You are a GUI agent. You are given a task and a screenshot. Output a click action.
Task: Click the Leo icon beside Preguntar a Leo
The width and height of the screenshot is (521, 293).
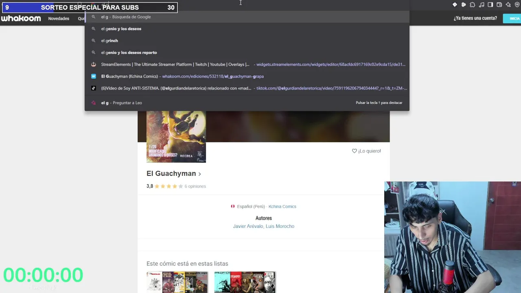click(x=93, y=103)
